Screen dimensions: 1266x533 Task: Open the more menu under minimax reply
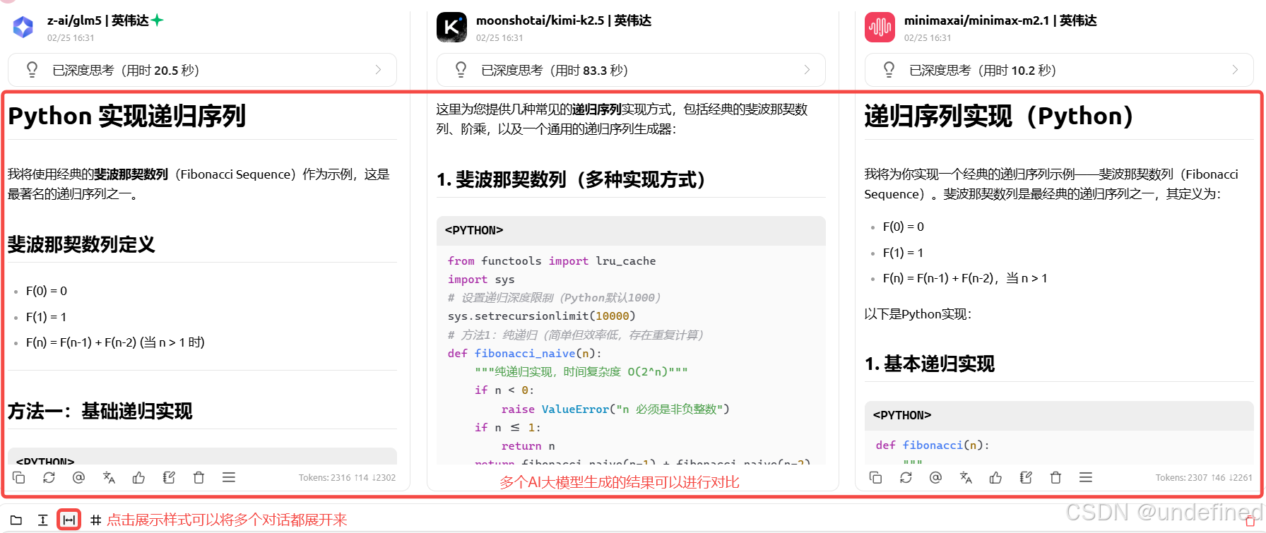coord(1086,478)
